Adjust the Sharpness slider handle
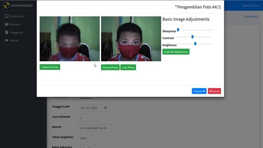This screenshot has height=148, width=263. coord(178,30)
